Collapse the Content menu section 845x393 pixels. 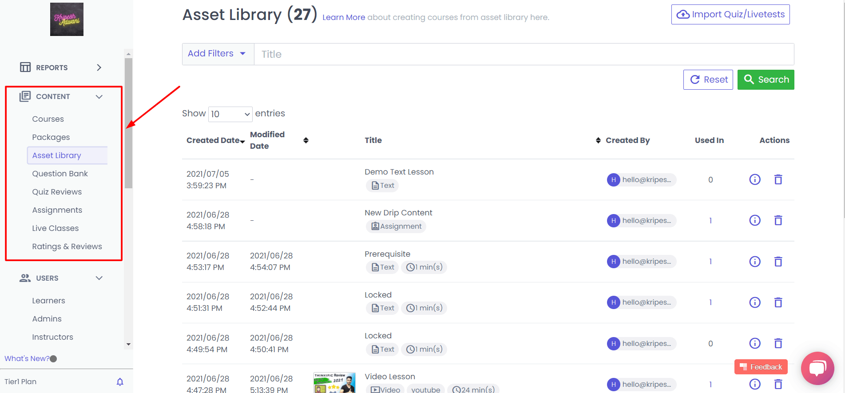point(99,97)
